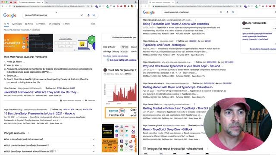
Task: Clear the 'react typescript -cheatsheet' search with X
Action: click(x=221, y=12)
